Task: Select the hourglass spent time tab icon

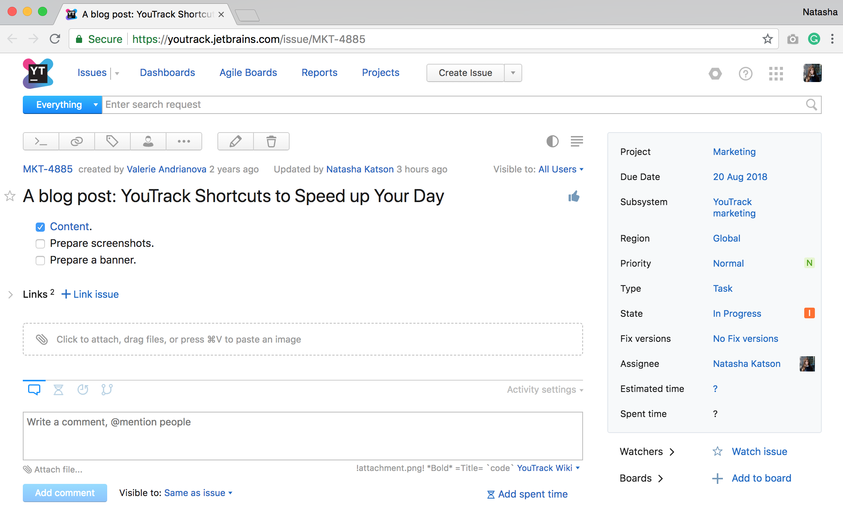Action: (x=58, y=389)
